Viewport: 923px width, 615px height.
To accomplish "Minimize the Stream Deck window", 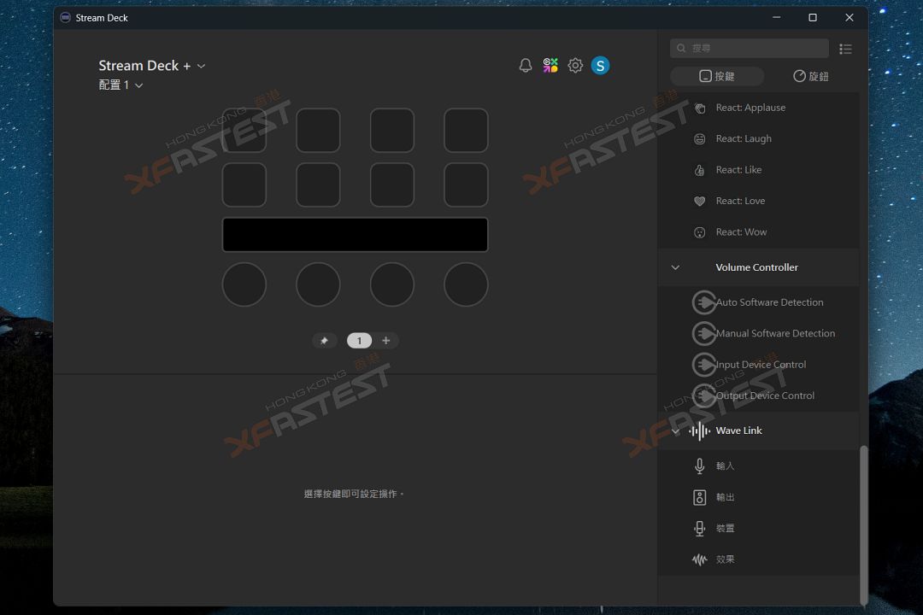I will point(776,18).
